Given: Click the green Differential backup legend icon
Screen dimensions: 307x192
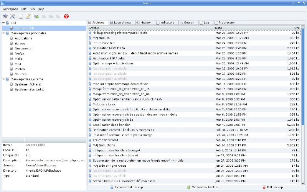Looking at the screenshot, I should (x=188, y=187).
